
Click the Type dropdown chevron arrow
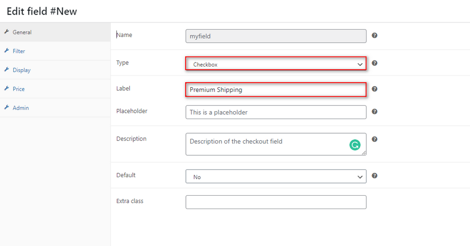tap(360, 64)
